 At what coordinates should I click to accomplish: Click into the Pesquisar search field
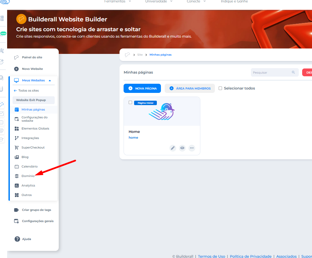tap(271, 73)
